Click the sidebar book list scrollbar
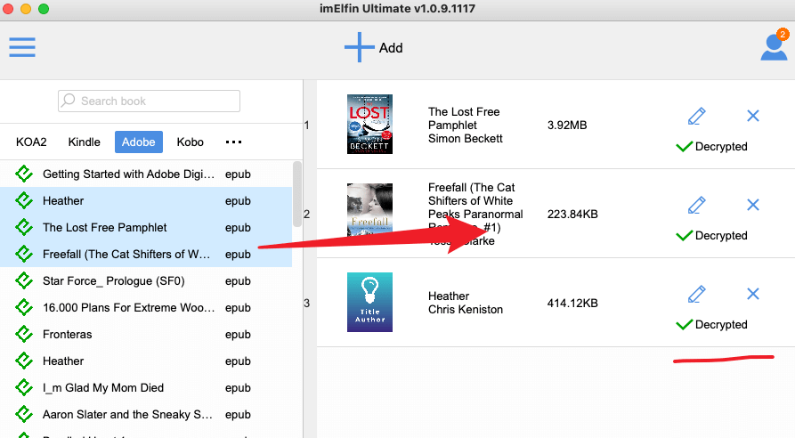 tap(297, 194)
